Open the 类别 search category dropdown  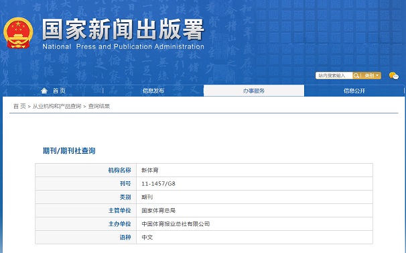(372, 76)
